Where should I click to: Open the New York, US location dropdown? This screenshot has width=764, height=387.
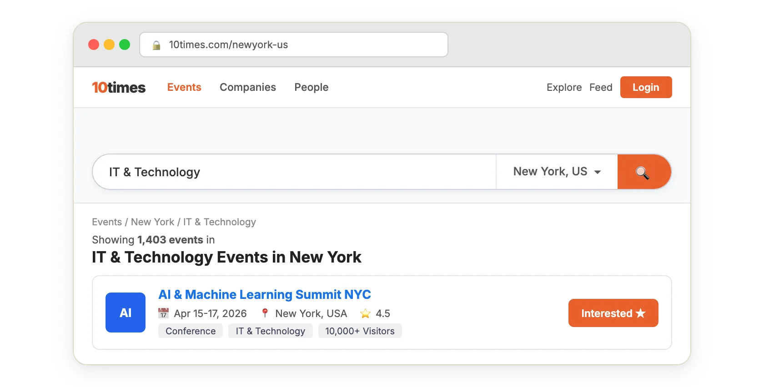coord(557,172)
